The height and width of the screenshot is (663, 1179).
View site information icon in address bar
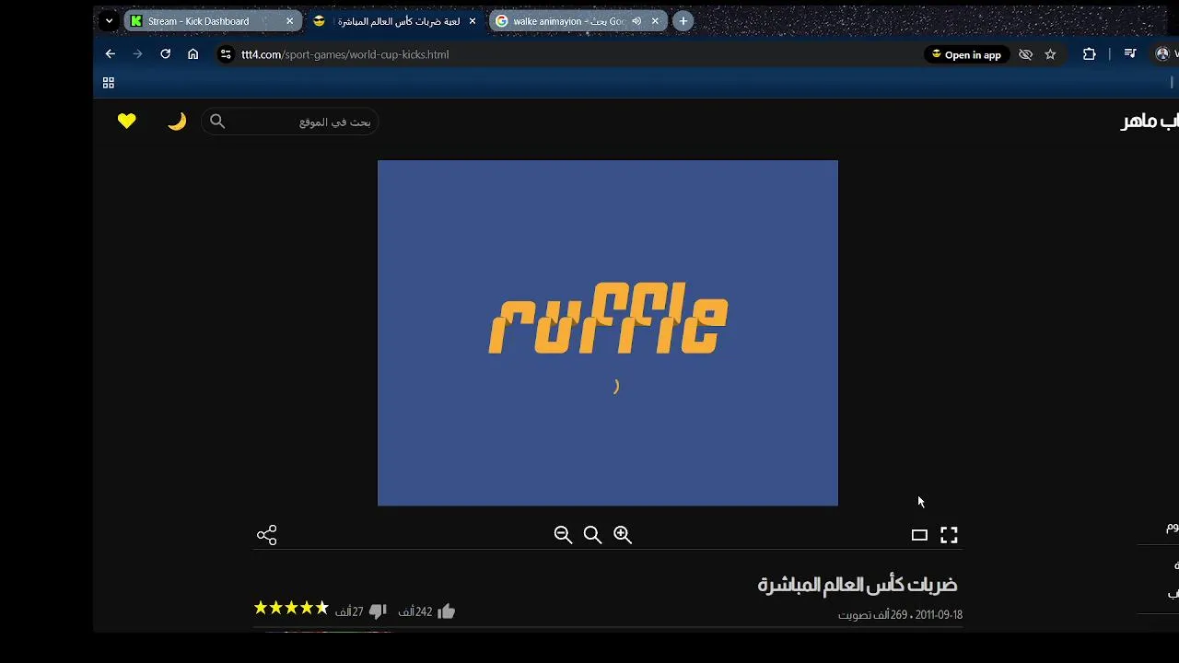click(226, 54)
